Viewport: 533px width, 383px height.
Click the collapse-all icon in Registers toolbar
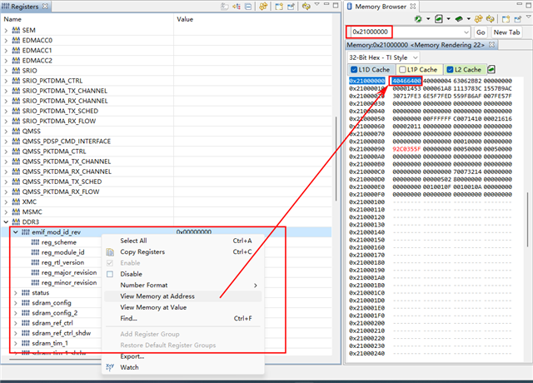(x=248, y=7)
